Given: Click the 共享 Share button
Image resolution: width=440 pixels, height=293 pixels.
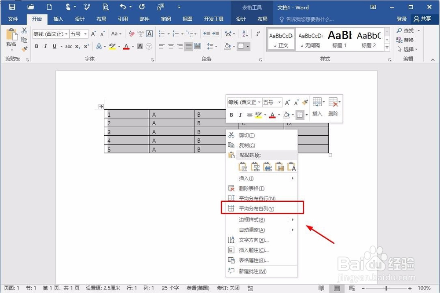Looking at the screenshot, I should 422,19.
